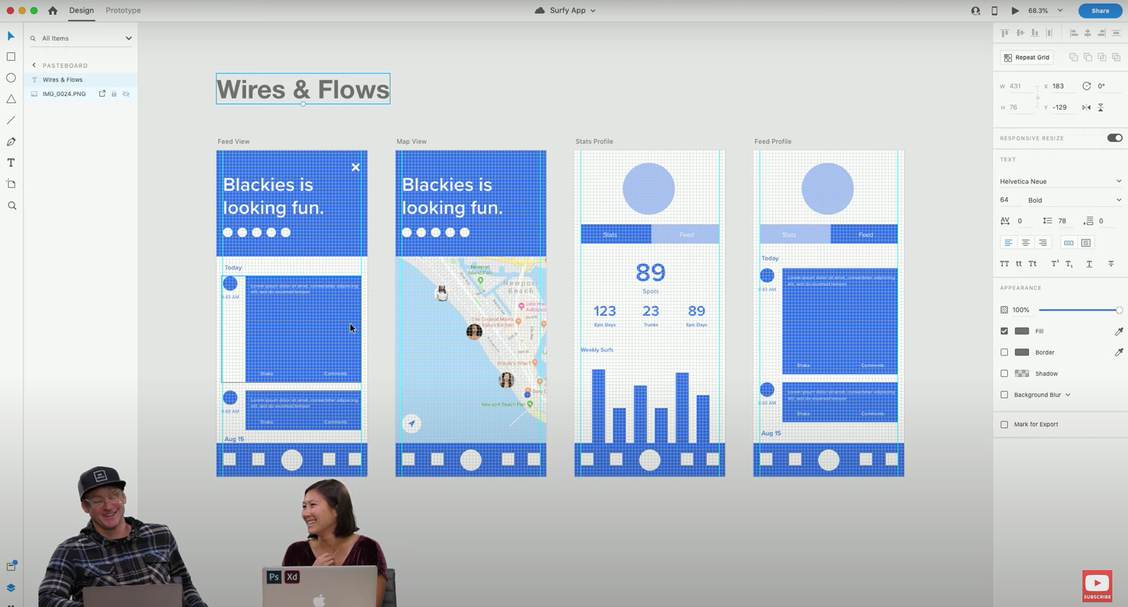1128x607 pixels.
Task: Click the rotation angle icon
Action: click(x=1086, y=86)
